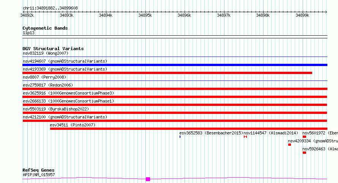Screen dimensions: 338x183
Task: Select the esv34511 (Pinto2007) label
Action: pyautogui.click(x=73, y=125)
